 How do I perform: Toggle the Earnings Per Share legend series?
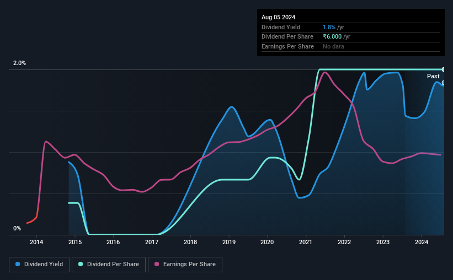pos(185,265)
